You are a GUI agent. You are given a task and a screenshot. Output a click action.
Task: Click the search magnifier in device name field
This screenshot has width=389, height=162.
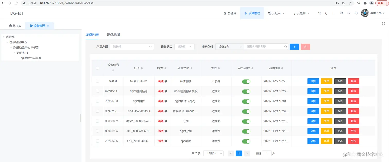click(285, 47)
